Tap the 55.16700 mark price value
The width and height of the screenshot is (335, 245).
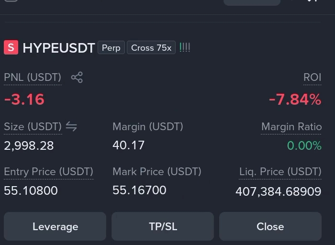click(139, 190)
